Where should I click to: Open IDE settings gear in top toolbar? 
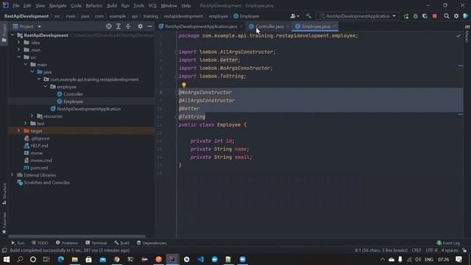(x=456, y=16)
